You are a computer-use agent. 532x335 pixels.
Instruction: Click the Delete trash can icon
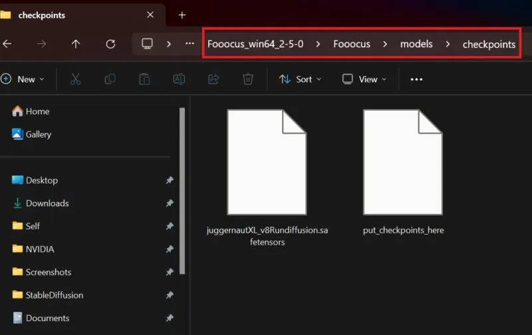tap(248, 79)
